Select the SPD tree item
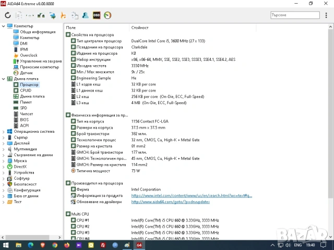This screenshot has width=334, height=250. [23, 108]
